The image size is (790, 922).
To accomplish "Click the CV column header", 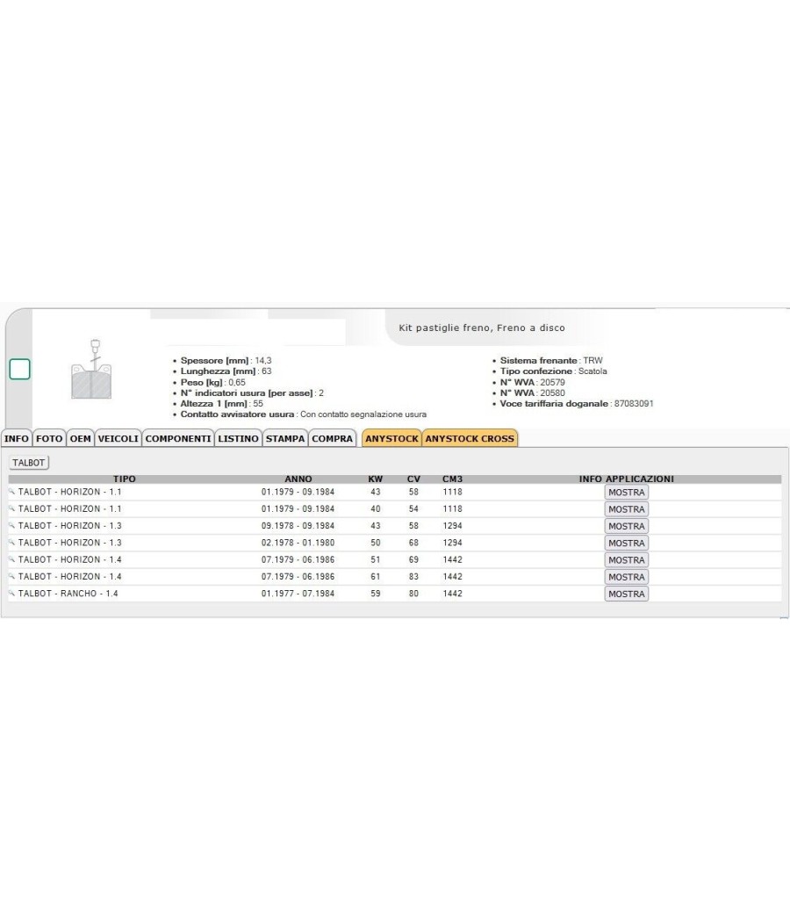I will [x=413, y=479].
